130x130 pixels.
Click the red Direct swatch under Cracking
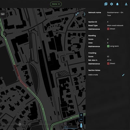108,64
